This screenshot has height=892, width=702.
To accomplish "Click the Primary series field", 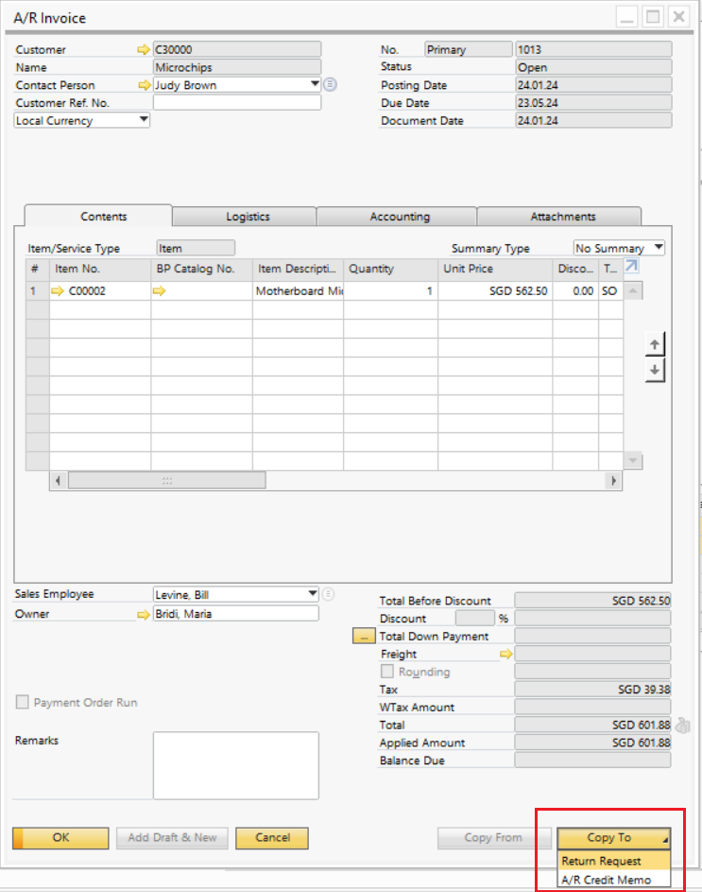I will tap(469, 49).
